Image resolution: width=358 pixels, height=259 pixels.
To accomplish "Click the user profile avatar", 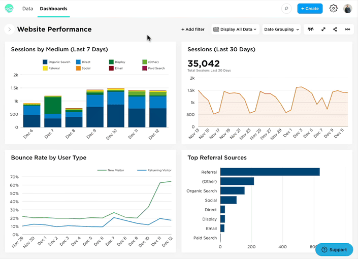I will coord(348,9).
